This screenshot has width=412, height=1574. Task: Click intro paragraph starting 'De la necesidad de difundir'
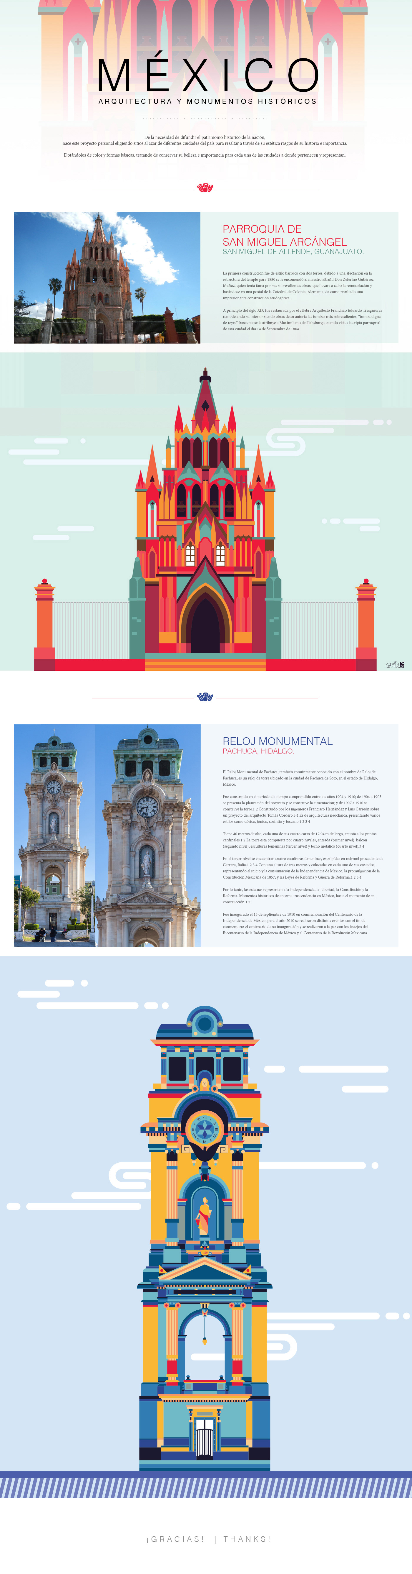click(x=205, y=141)
